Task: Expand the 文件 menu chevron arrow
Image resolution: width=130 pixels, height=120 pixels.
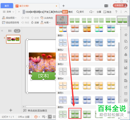Action: 13,12
